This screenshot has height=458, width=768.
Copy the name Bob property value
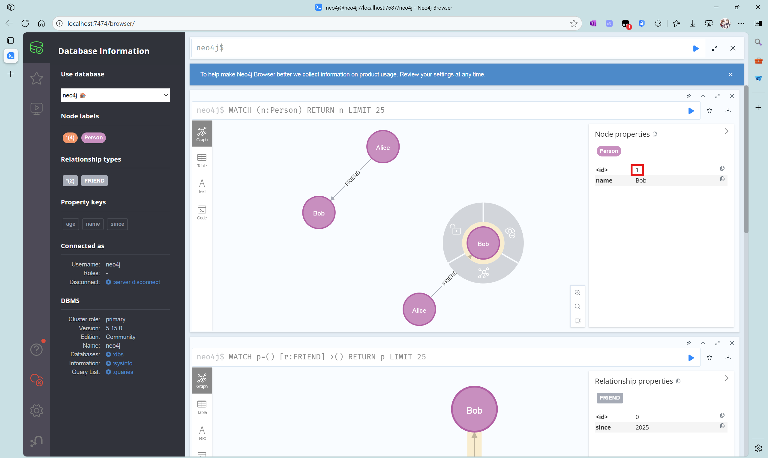click(722, 179)
